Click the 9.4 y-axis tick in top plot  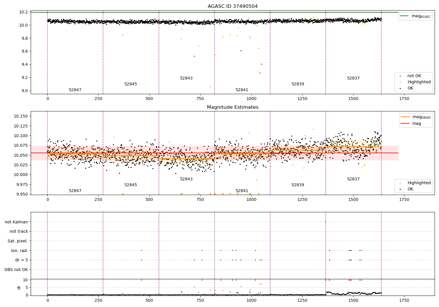25,65
